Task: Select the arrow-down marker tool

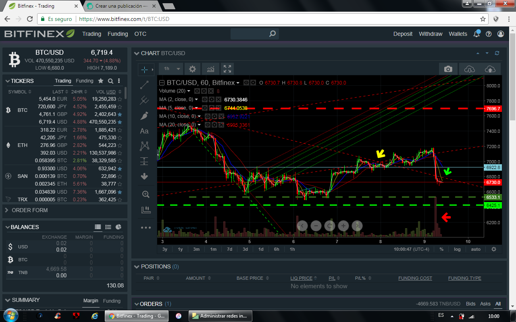Action: (x=144, y=176)
